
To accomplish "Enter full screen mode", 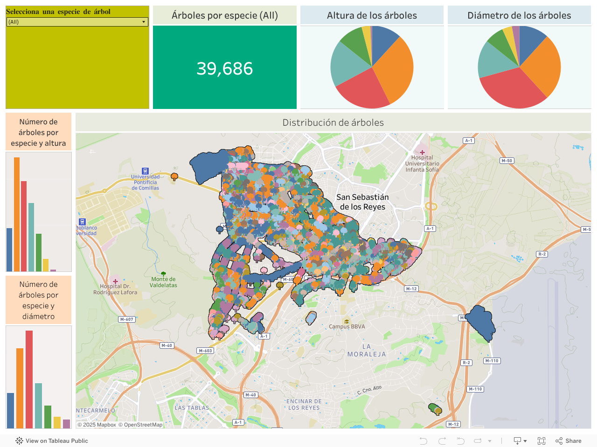I will click(x=541, y=441).
